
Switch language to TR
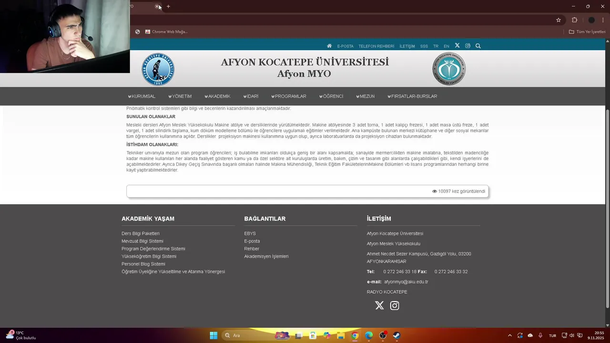pyautogui.click(x=436, y=46)
